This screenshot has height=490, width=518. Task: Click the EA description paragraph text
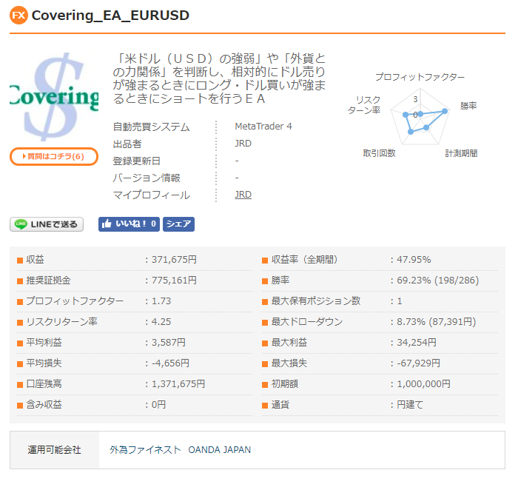coord(219,78)
